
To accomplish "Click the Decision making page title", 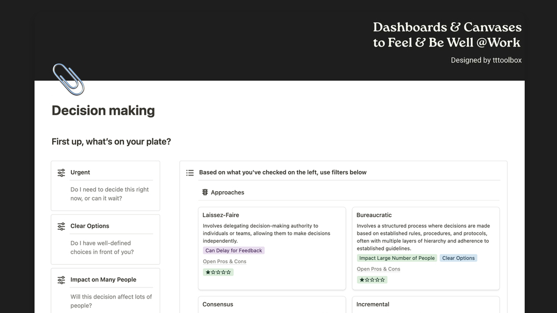I will coord(103,111).
